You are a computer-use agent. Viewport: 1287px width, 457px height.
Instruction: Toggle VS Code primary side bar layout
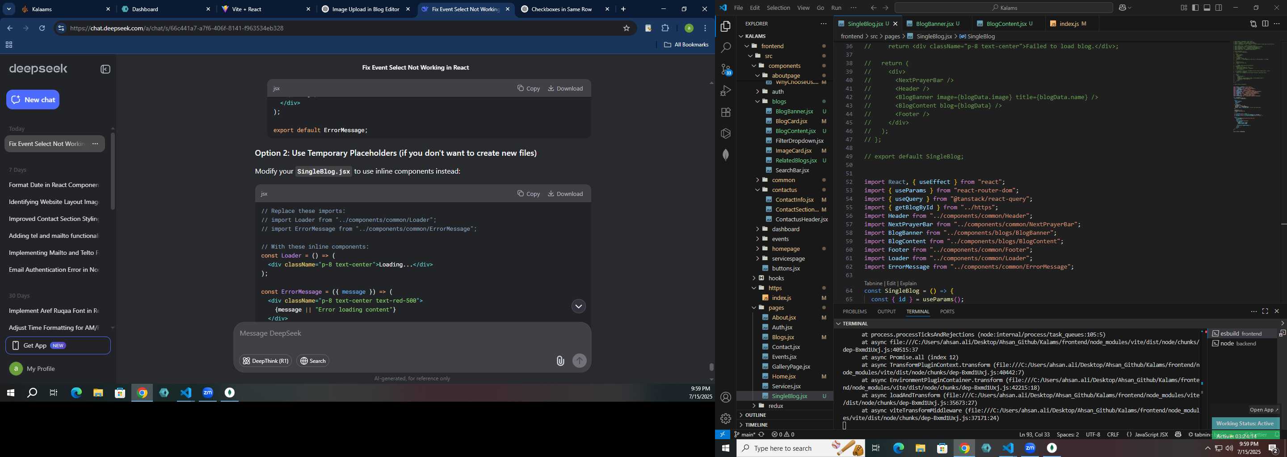point(1195,8)
